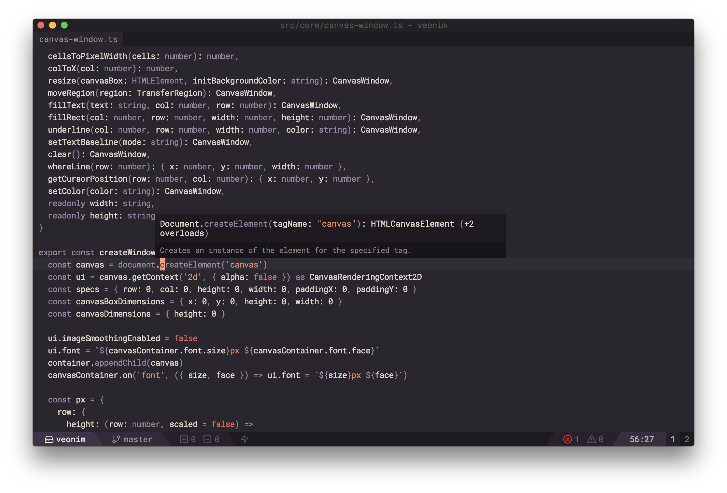Click the getContext call on the ui line
The height and width of the screenshot is (493, 727).
pyautogui.click(x=155, y=277)
